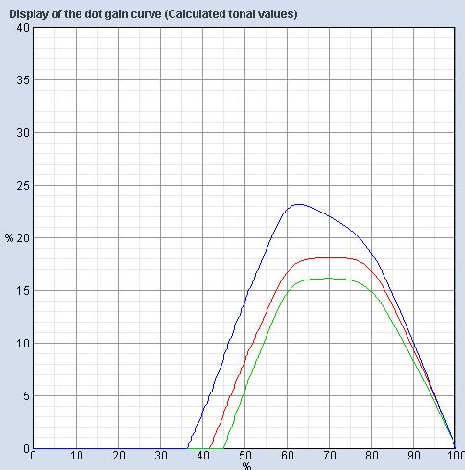Viewport: 465px width, 470px height.
Task: Click the x-axis % unit label
Action: pyautogui.click(x=247, y=466)
